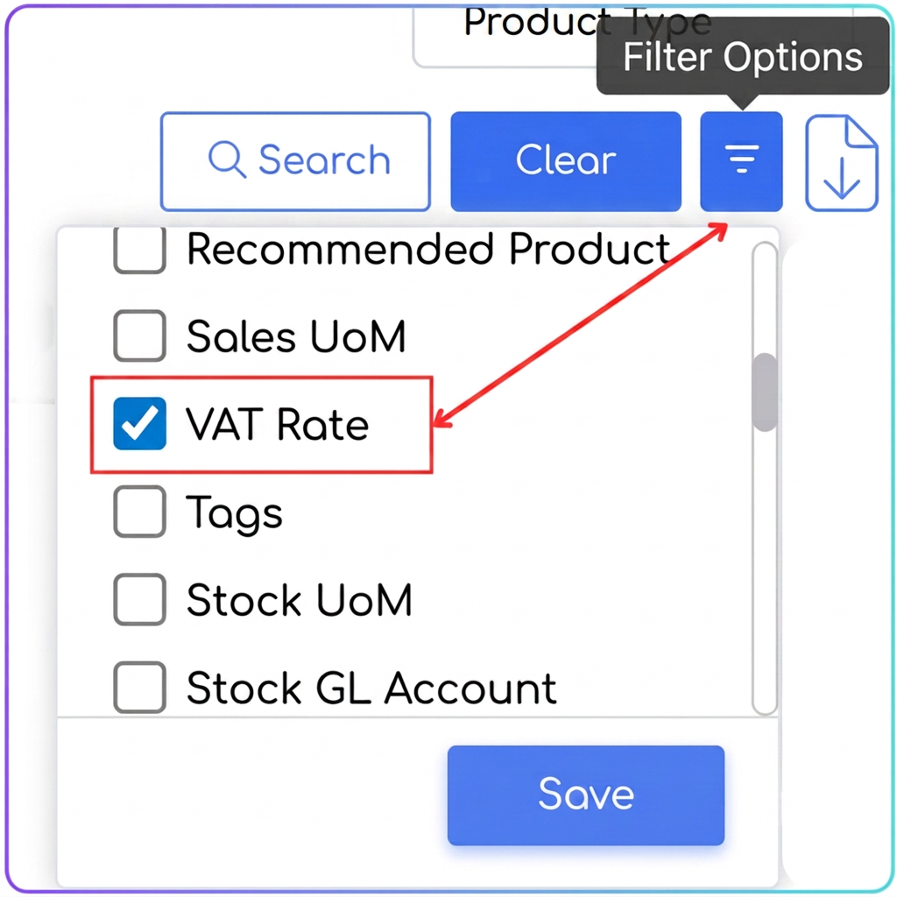Click the blue checkmark beside VAT Rate
The image size is (897, 897).
point(139,423)
